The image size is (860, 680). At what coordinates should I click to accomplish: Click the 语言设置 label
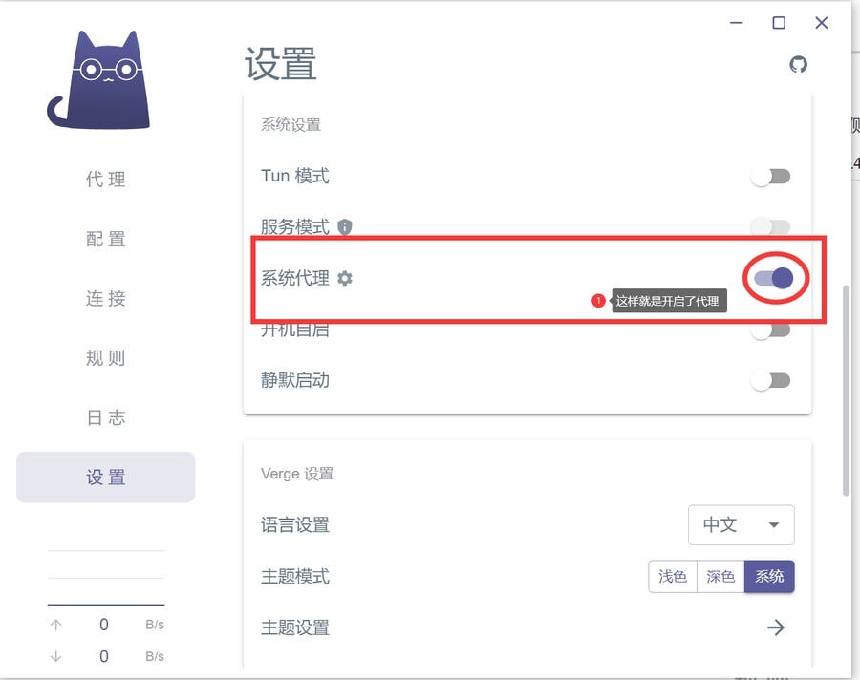pyautogui.click(x=295, y=525)
